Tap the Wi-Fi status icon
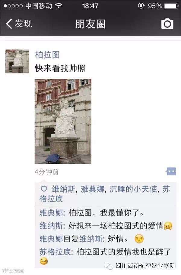 click(59, 6)
